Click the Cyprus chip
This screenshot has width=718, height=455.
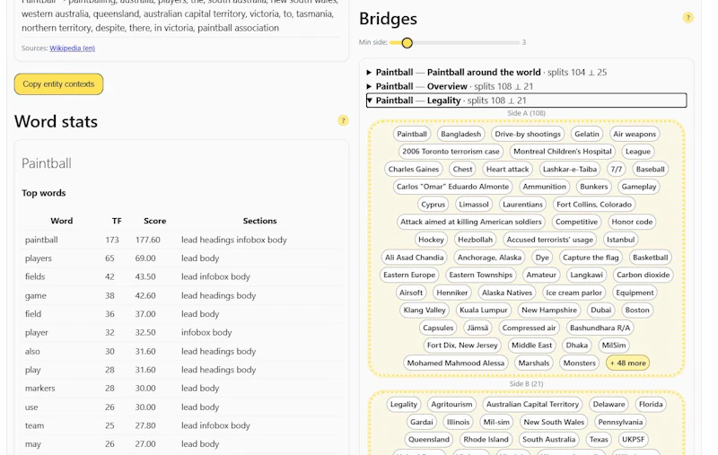[x=433, y=205]
